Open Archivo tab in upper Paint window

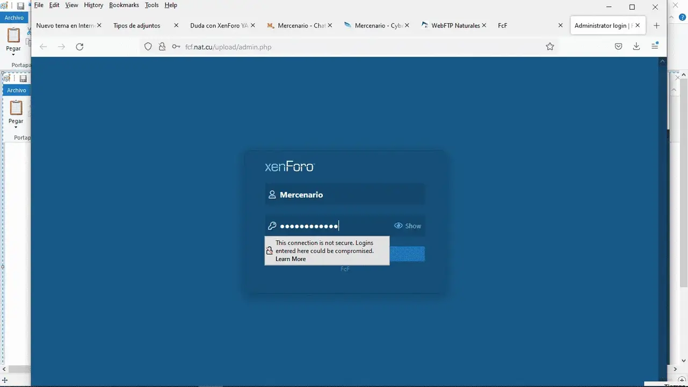15,18
